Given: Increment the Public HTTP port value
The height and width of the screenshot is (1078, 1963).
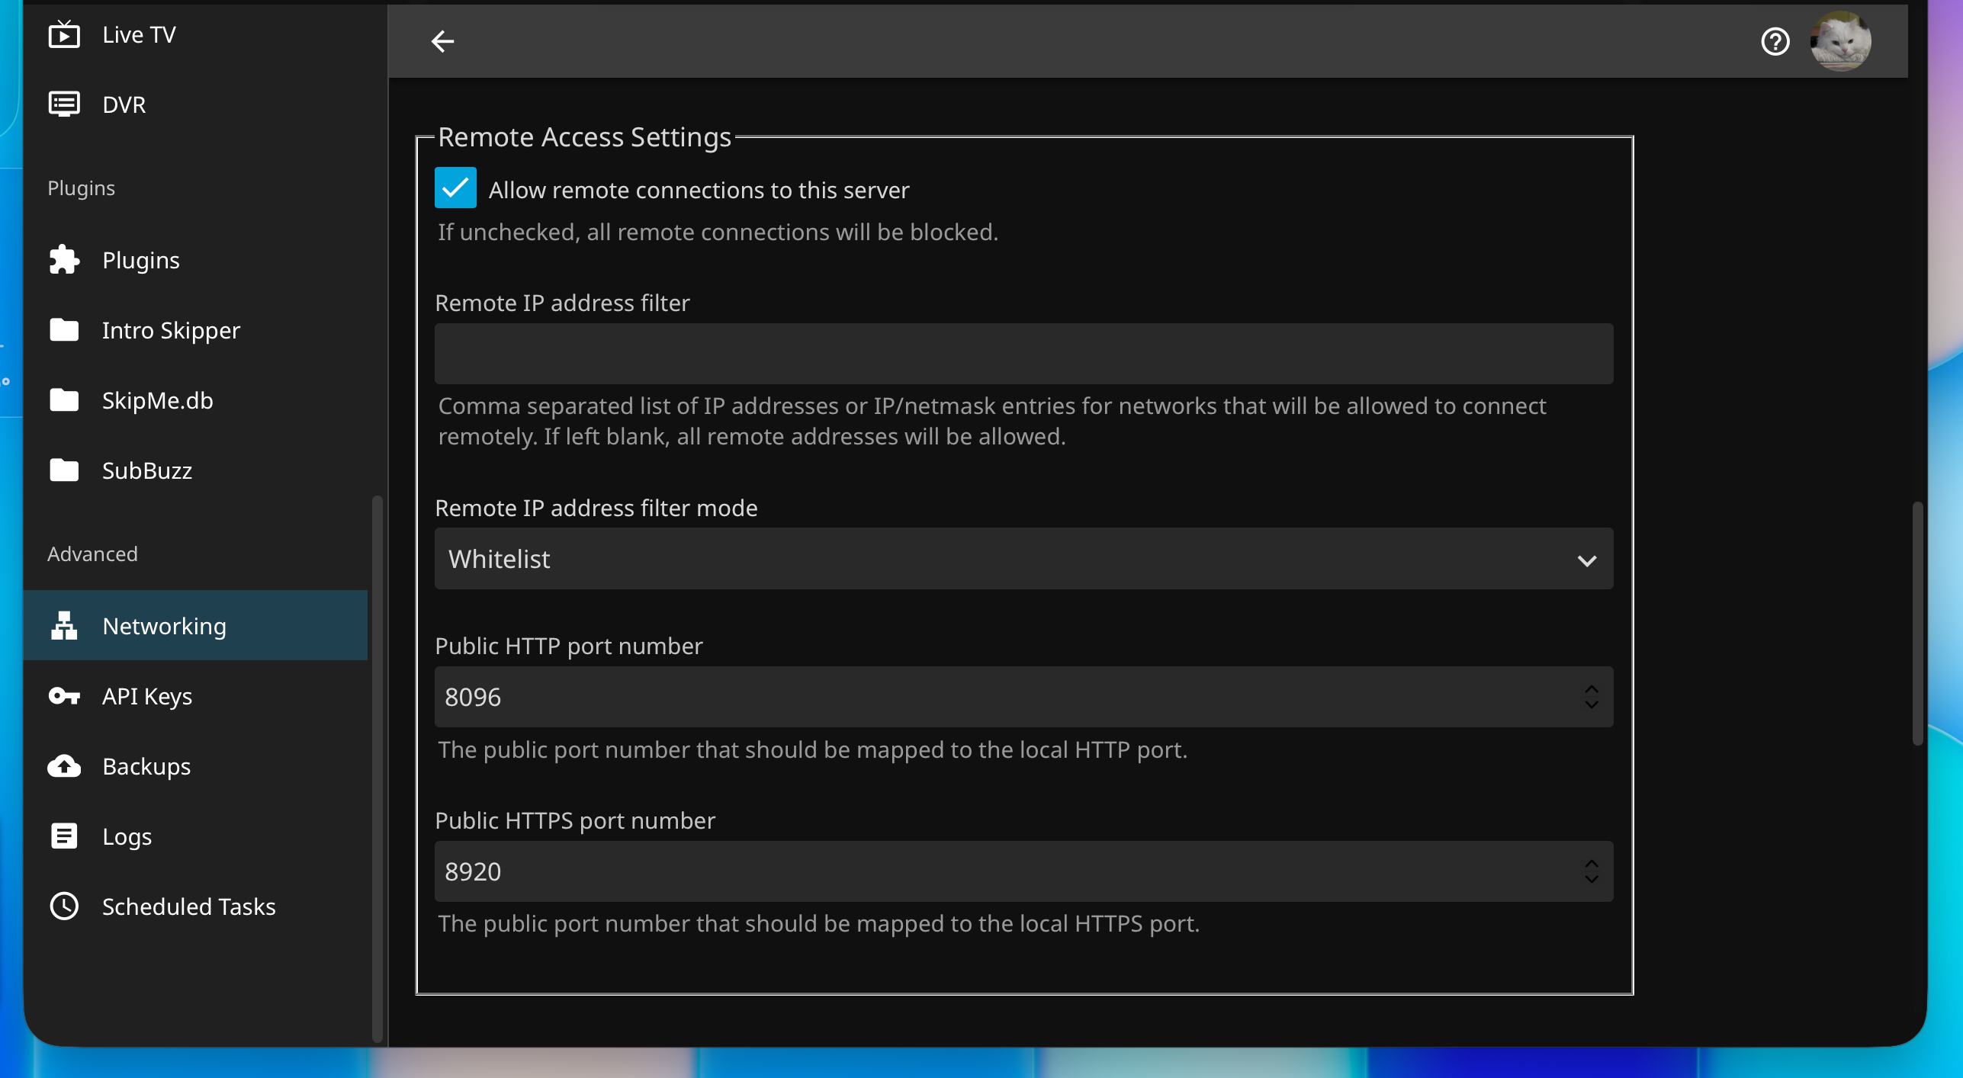Looking at the screenshot, I should [1592, 688].
